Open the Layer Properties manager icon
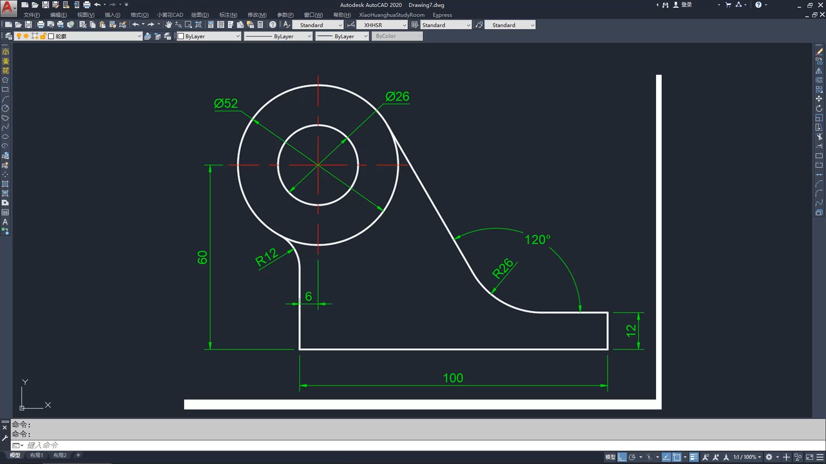Image resolution: width=826 pixels, height=464 pixels. (8, 36)
